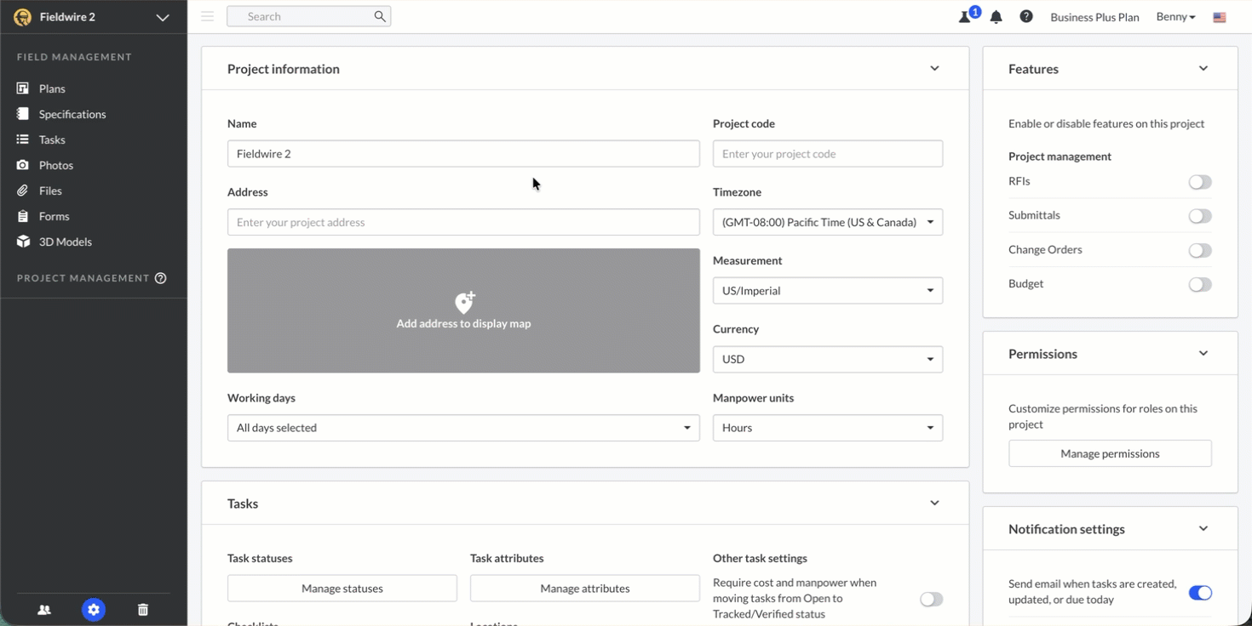Click the Manage statuses button
This screenshot has height=626, width=1252.
click(342, 589)
